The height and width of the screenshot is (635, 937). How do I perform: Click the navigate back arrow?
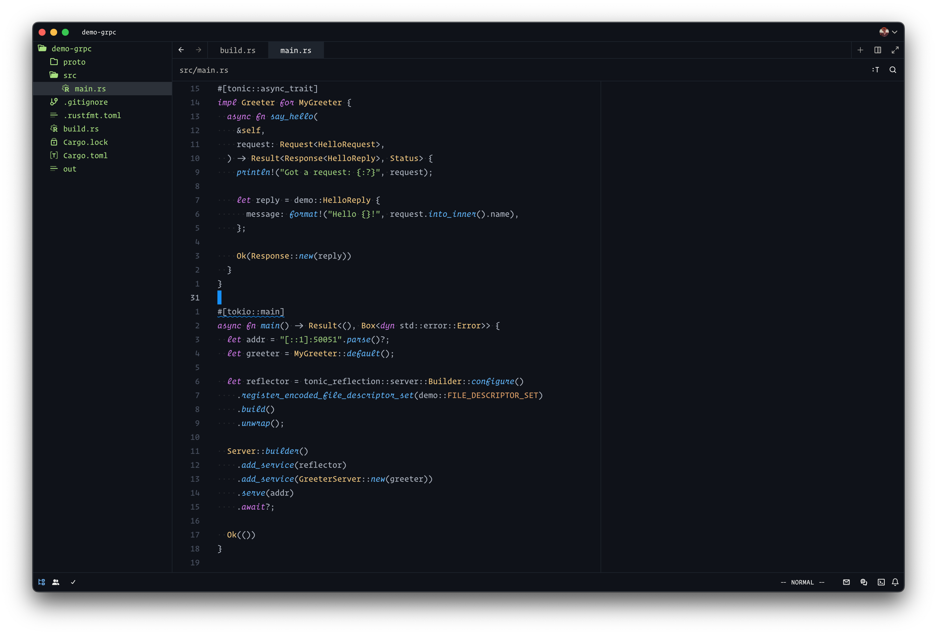[x=181, y=50]
